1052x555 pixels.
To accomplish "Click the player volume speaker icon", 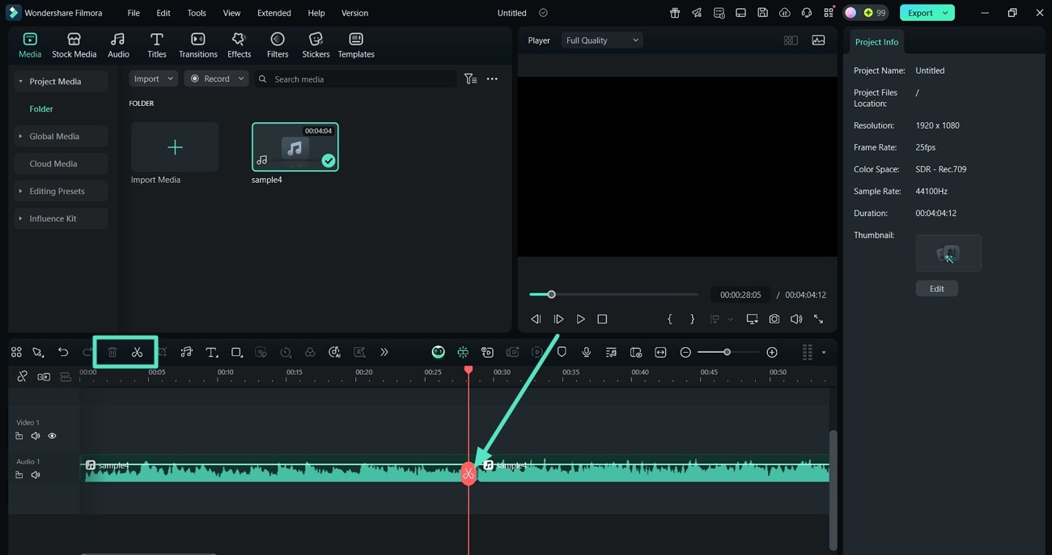I will click(x=796, y=320).
